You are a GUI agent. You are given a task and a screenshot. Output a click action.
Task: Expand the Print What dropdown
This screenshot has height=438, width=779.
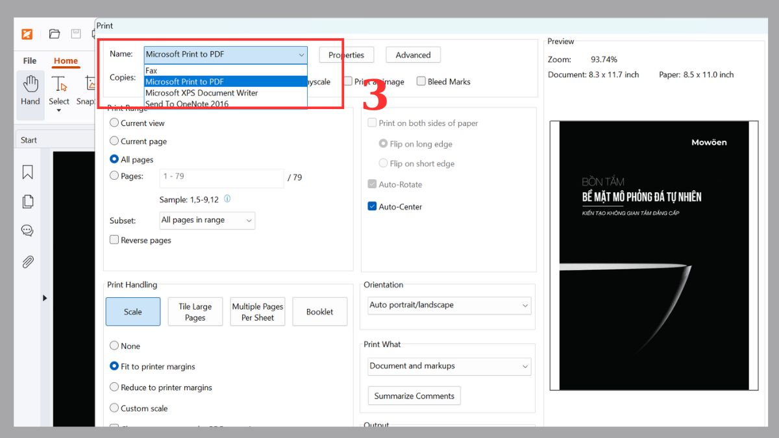click(x=449, y=366)
